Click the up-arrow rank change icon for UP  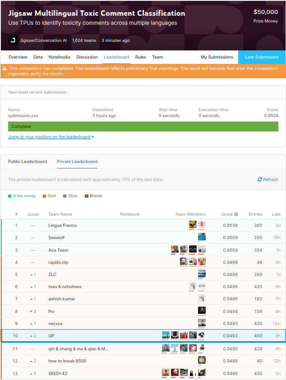(x=31, y=336)
